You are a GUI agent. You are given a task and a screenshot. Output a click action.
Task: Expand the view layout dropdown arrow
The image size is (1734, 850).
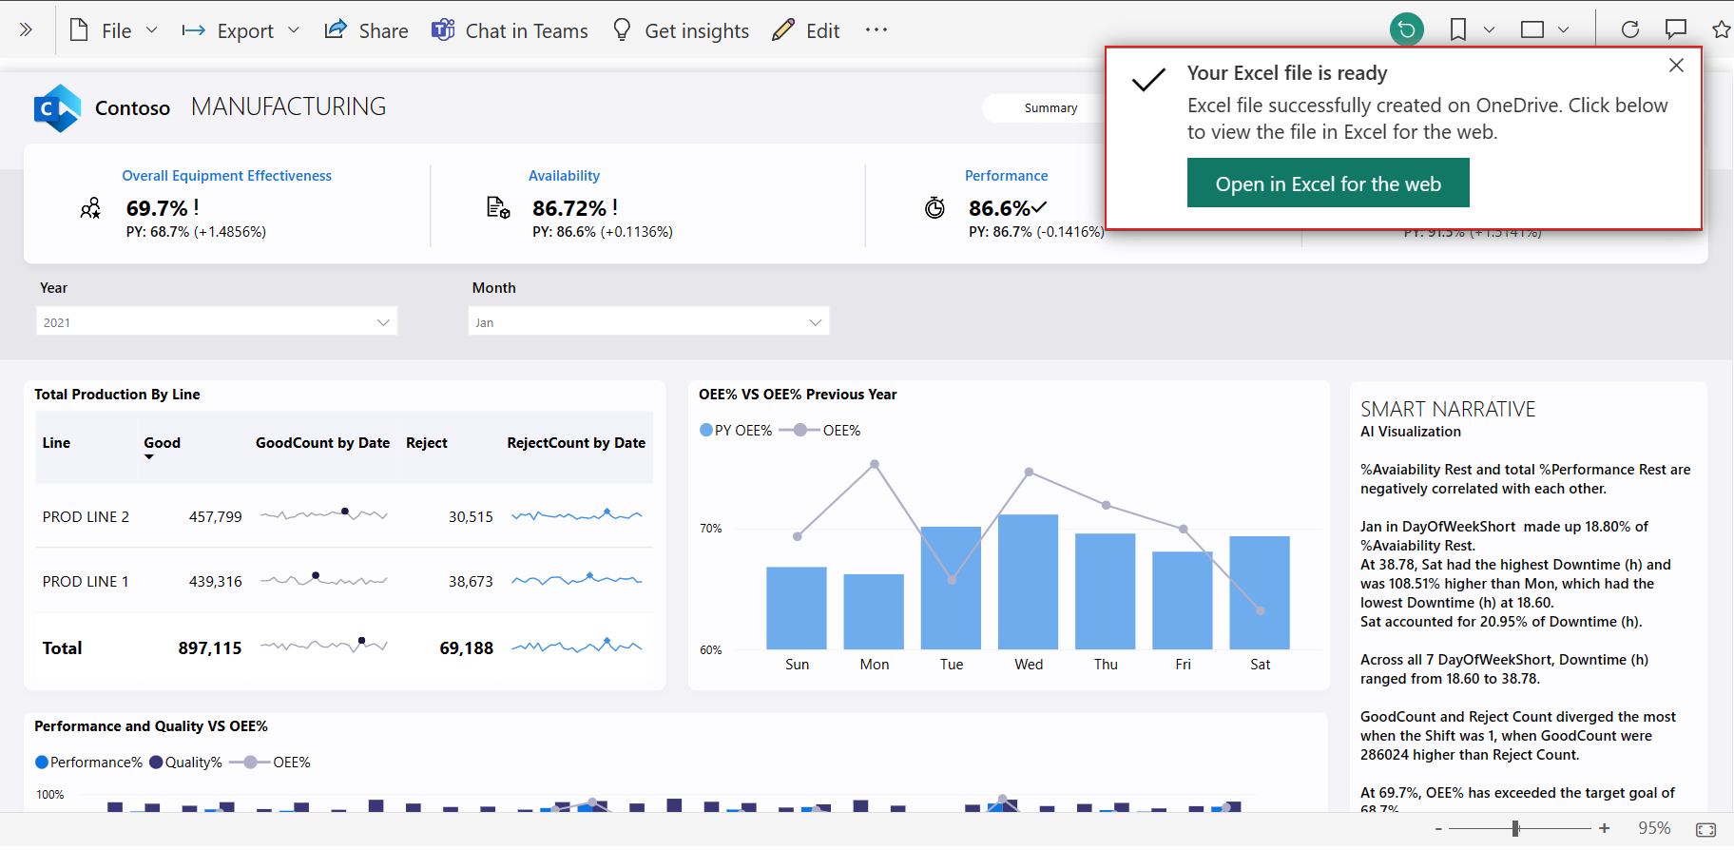coord(1563,30)
